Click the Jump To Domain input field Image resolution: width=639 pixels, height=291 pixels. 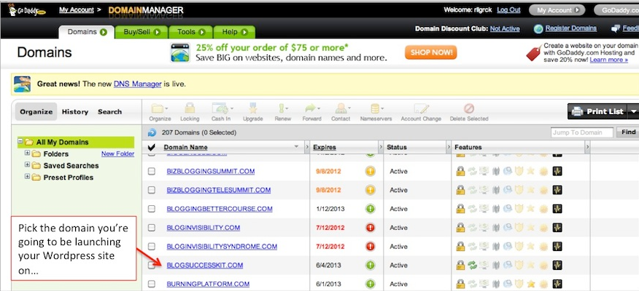[582, 132]
